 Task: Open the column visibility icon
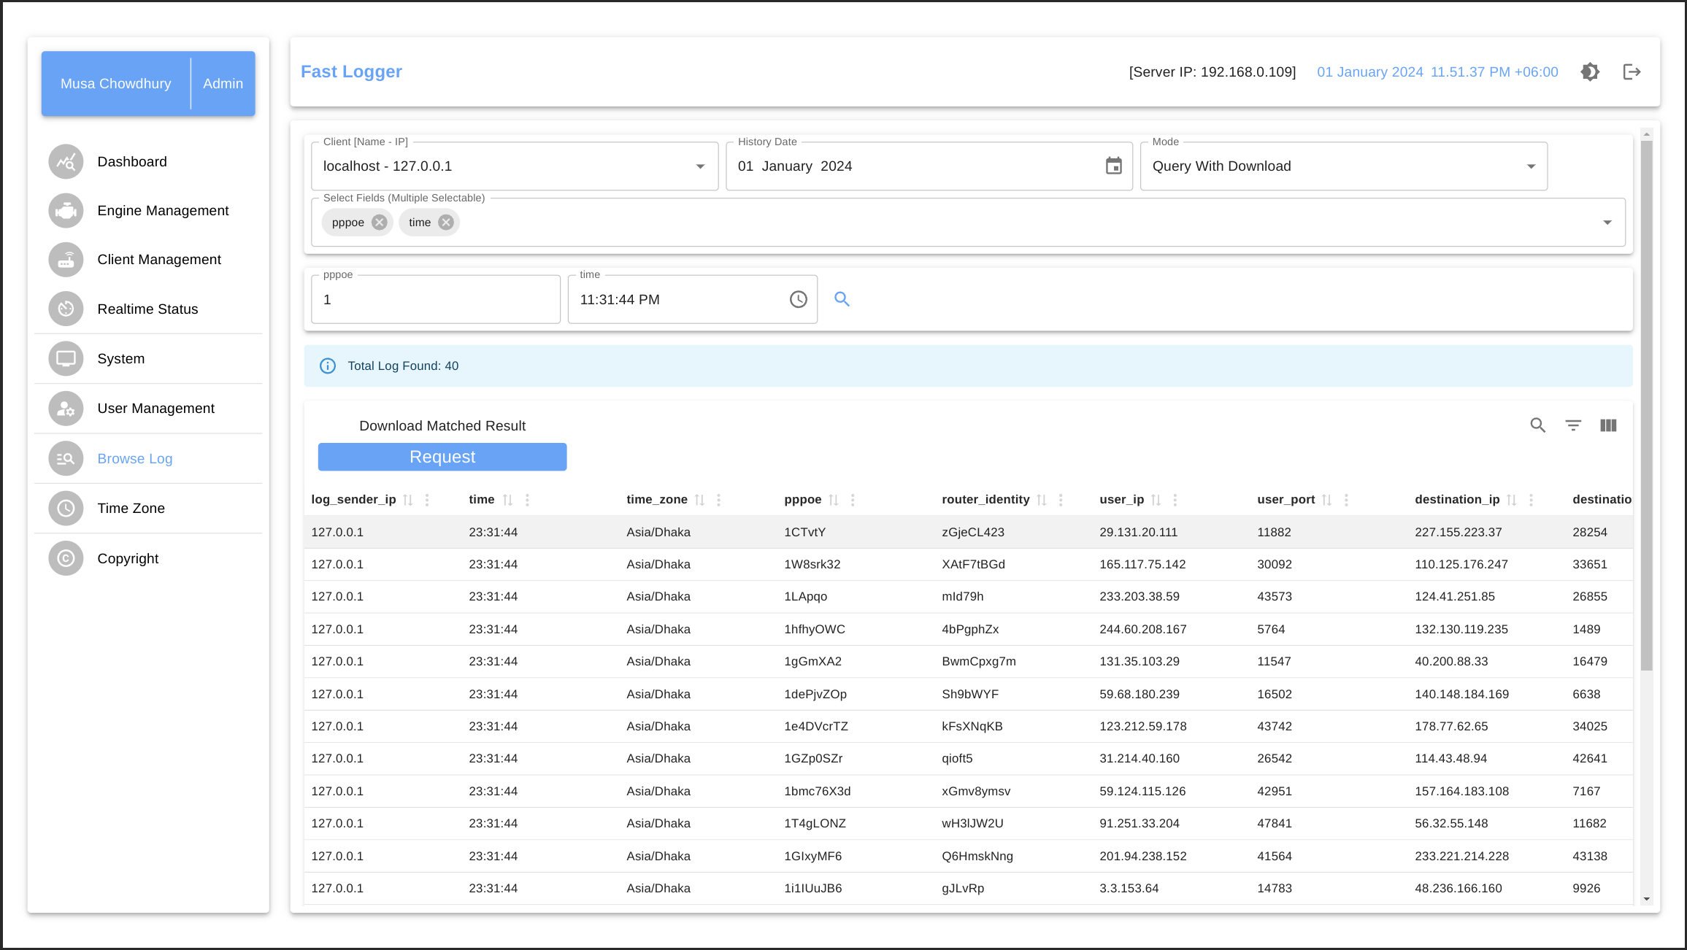(1608, 425)
